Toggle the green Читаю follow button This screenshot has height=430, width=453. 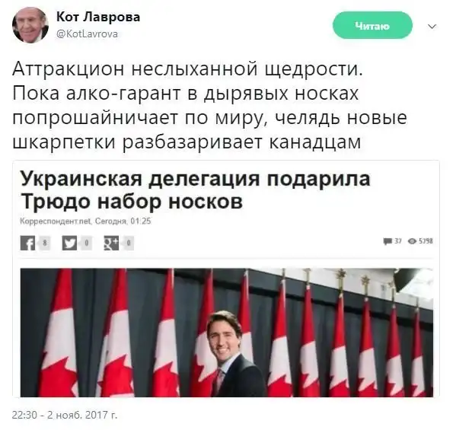[372, 26]
